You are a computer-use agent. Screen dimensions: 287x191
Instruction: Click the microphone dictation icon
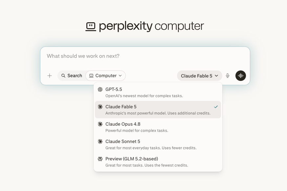pyautogui.click(x=228, y=76)
